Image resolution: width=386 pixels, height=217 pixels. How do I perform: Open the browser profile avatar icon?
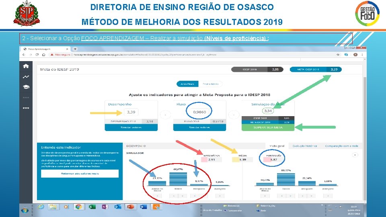[x=355, y=55]
